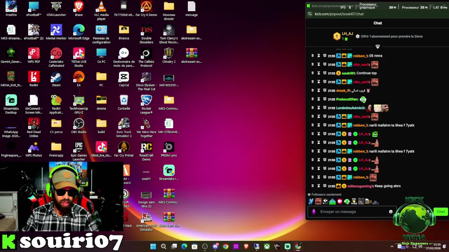The image size is (449, 252).
Task: Open the emoji picker in chat input
Action: (391, 212)
